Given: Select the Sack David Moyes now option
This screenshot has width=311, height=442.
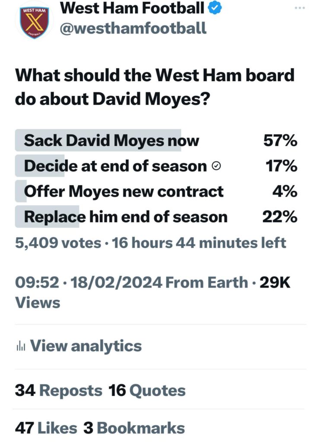Looking at the screenshot, I should [156, 140].
